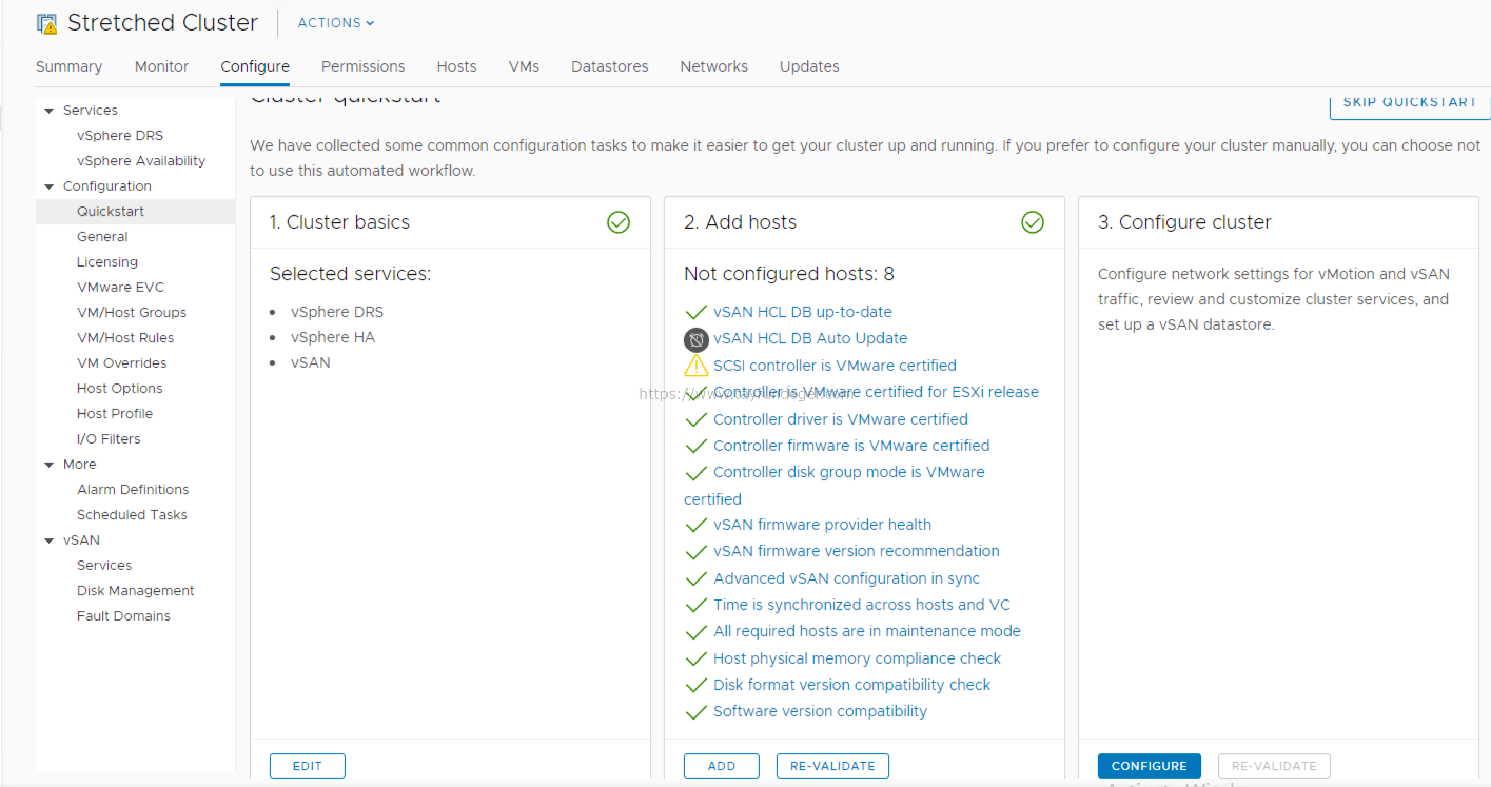Click checkmark beside Host physical memory compliance check
This screenshot has height=787, width=1491.
pos(696,658)
